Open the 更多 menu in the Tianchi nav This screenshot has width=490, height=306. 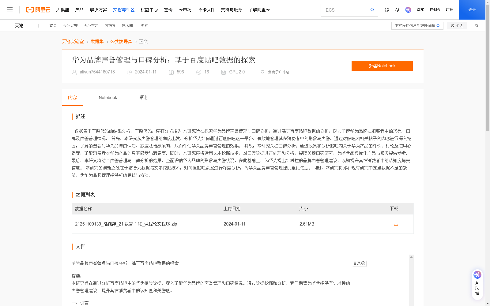[x=144, y=26]
